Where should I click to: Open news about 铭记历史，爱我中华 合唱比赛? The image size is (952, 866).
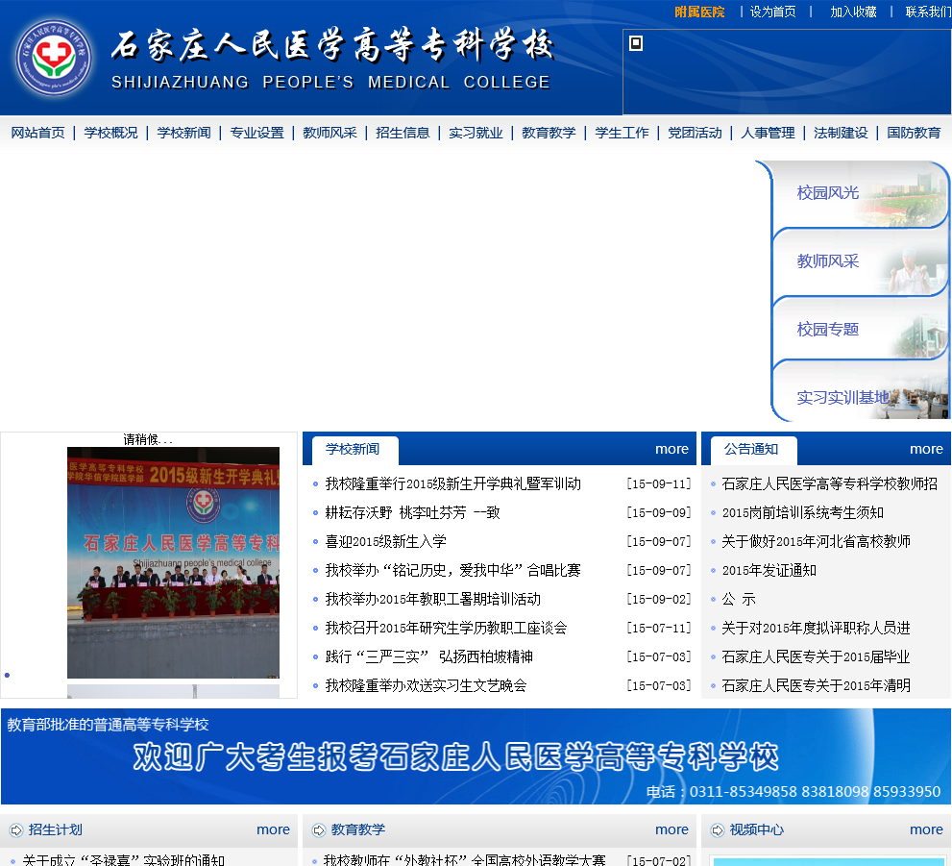(452, 570)
